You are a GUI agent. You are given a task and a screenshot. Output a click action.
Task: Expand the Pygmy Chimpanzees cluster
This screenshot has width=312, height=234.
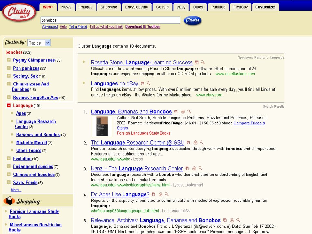point(9,60)
